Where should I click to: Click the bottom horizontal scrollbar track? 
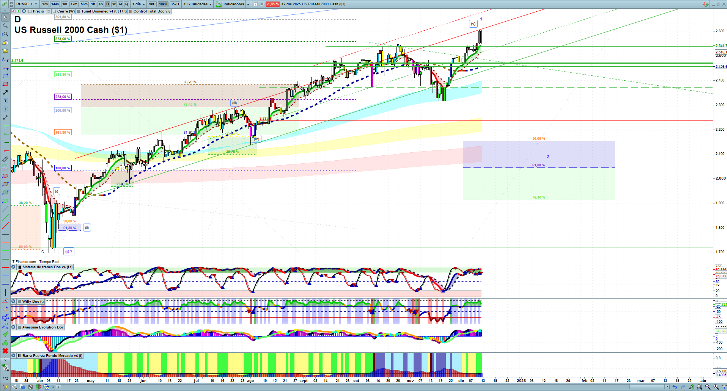click(x=341, y=387)
